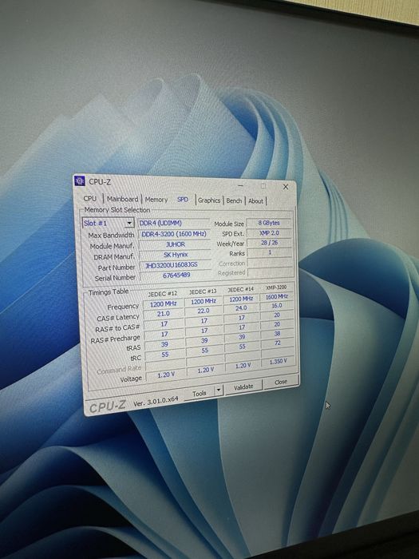Viewport: 419px width, 559px height.
Task: Click the DDR4-3200 (1600 MHz) bandwidth value
Action: pyautogui.click(x=174, y=234)
